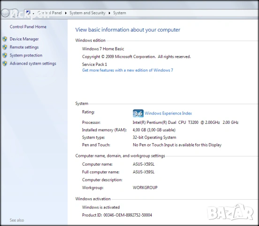
Task: Click the shield icon beside Advanced system settings
Action: point(5,64)
